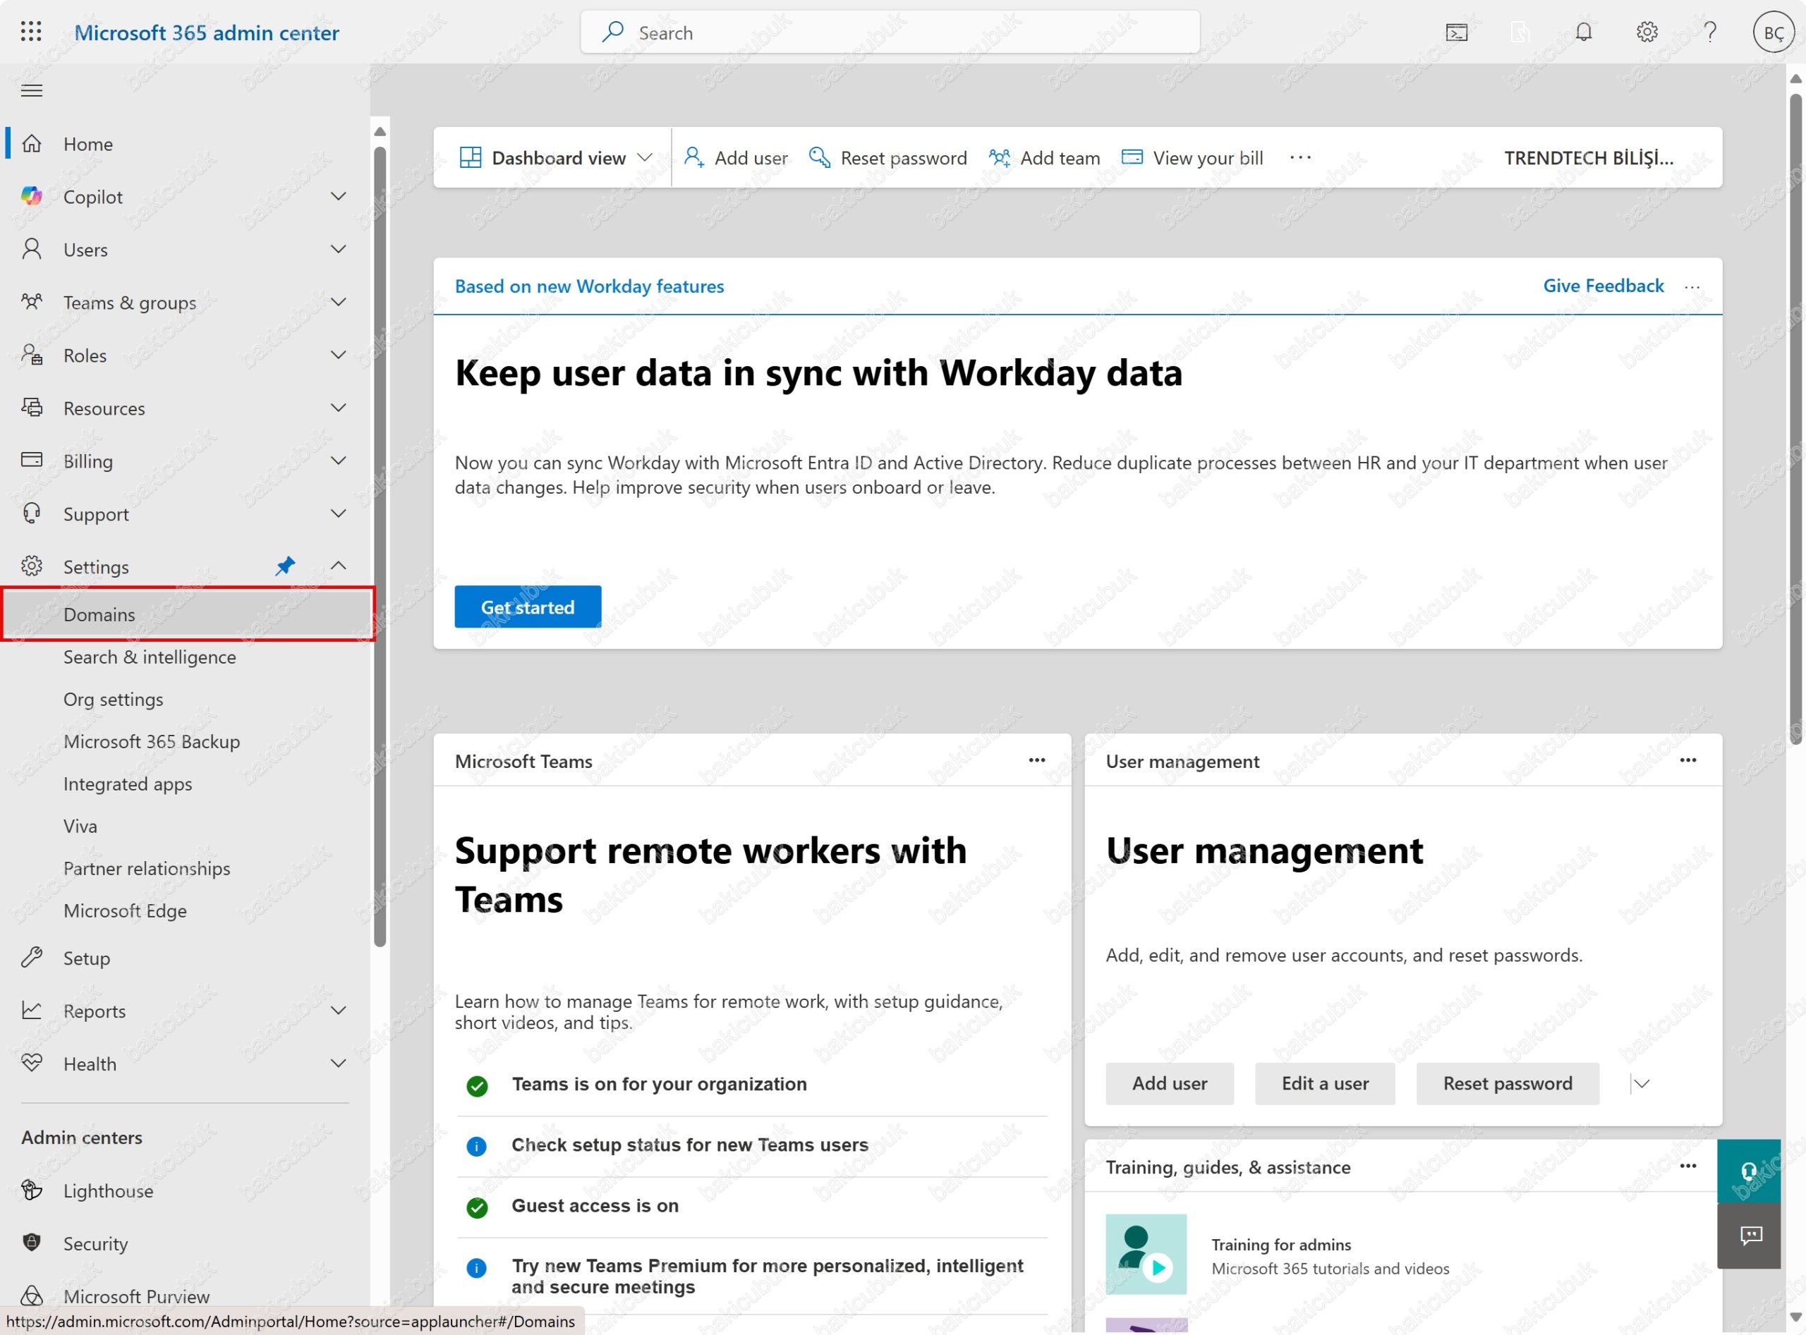Select Domains in the Settings menu

(99, 615)
